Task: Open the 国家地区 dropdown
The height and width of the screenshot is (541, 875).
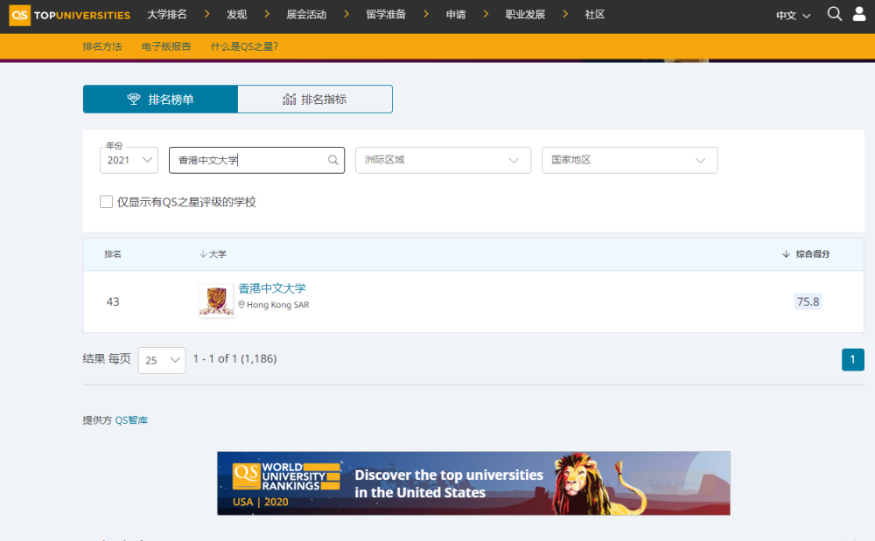Action: tap(629, 161)
